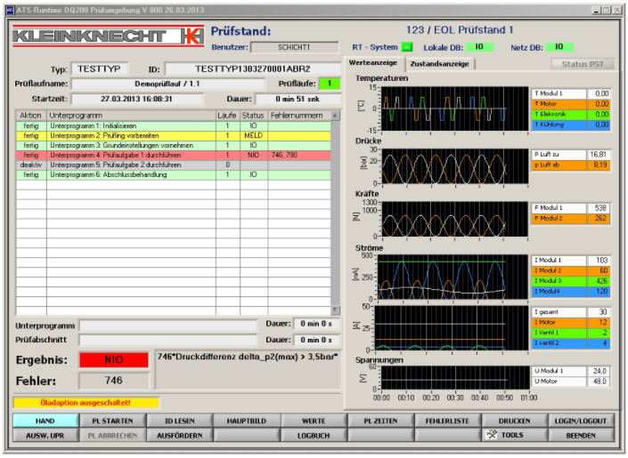Click the MELD status cell
Viewport: 628px width, 458px height.
(254, 135)
